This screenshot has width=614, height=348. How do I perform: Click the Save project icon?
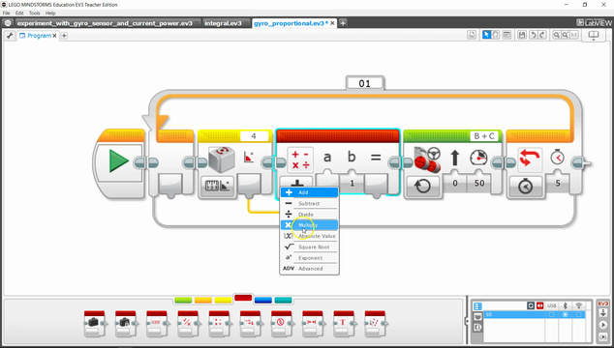(x=522, y=35)
